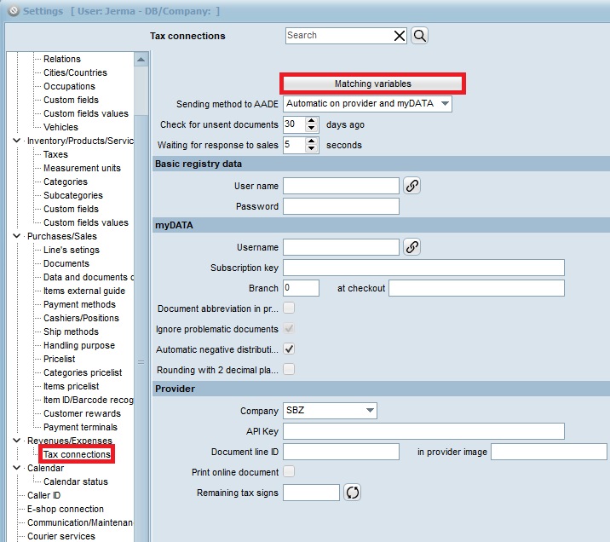Viewport: 610px width, 542px height.
Task: Enable Print online document checkbox
Action: click(289, 471)
